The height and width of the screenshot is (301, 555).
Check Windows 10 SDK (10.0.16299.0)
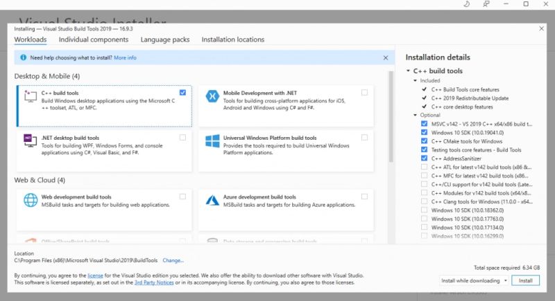424,236
